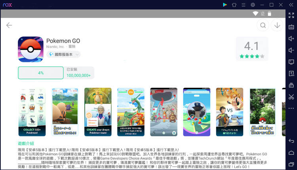
Task: Increase volume using the sidebar speaker plus icon
Action: (291, 39)
